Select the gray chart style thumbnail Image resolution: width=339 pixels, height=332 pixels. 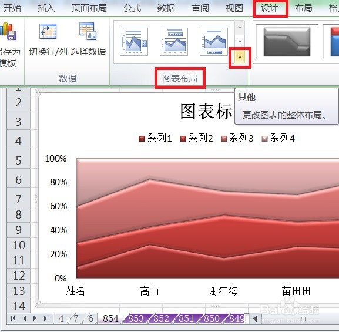[x=287, y=42]
